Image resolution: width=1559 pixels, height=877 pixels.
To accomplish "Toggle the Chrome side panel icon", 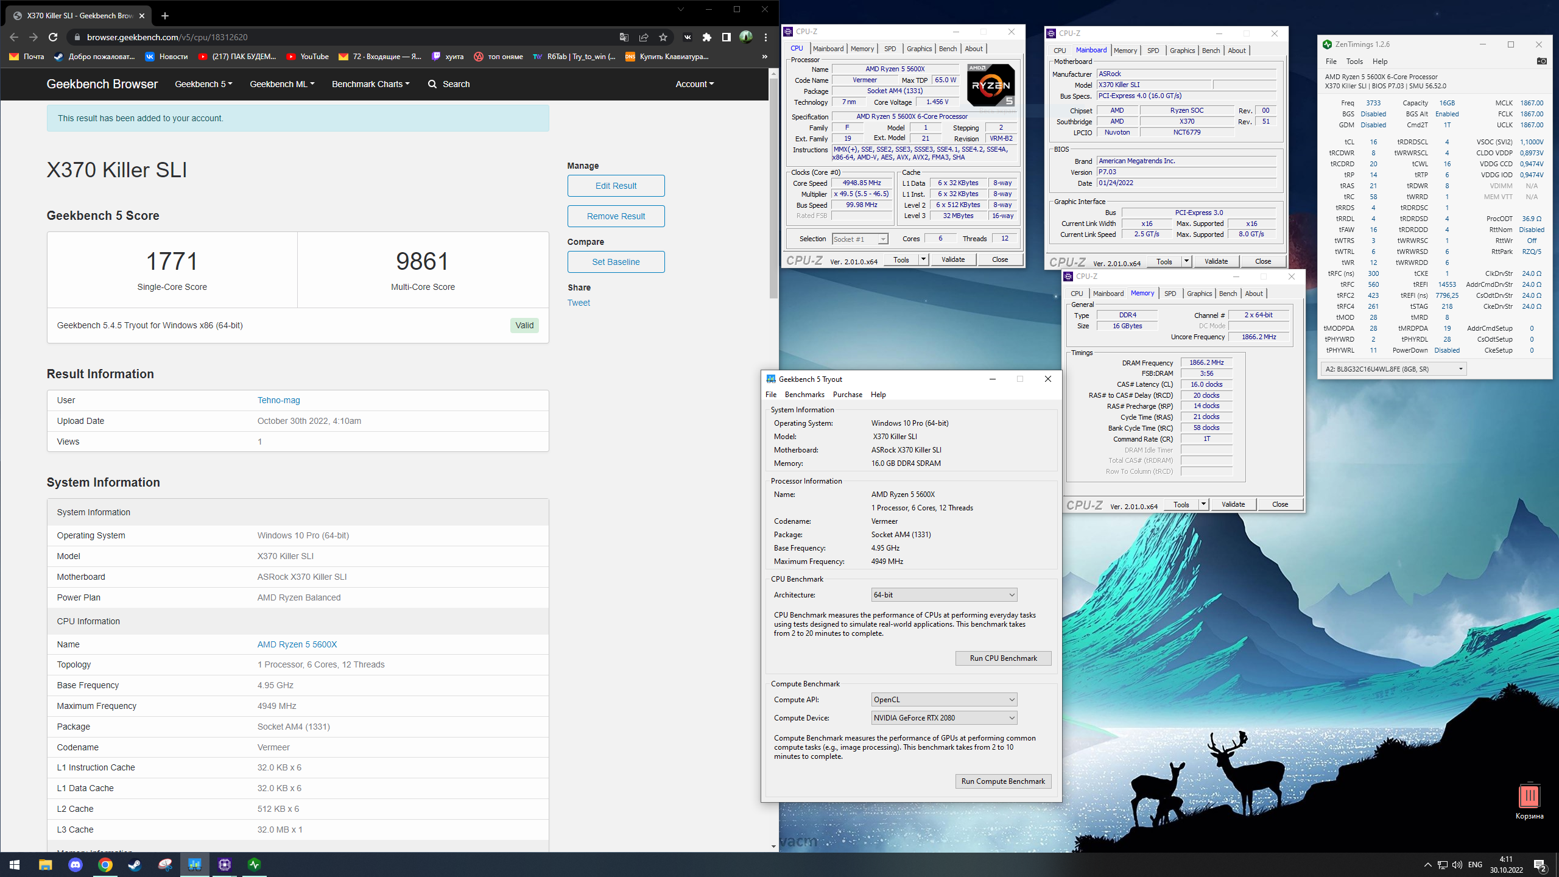I will [x=727, y=37].
